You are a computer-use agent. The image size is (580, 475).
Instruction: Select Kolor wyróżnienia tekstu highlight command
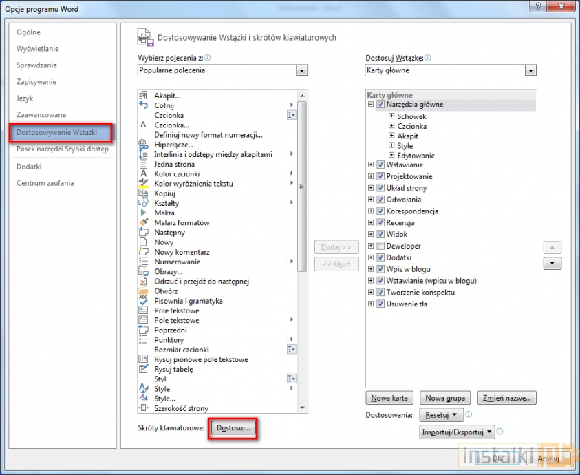point(193,184)
